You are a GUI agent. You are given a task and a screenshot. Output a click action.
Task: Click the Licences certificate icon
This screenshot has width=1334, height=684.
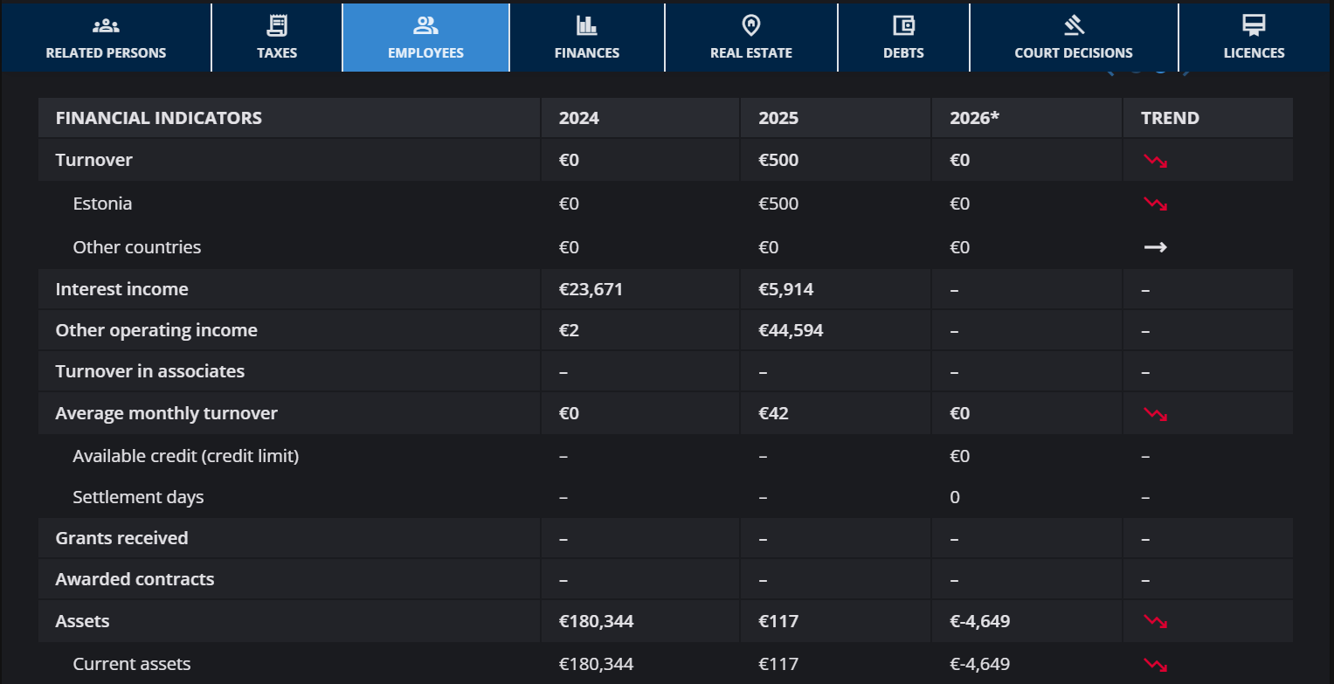click(x=1254, y=25)
